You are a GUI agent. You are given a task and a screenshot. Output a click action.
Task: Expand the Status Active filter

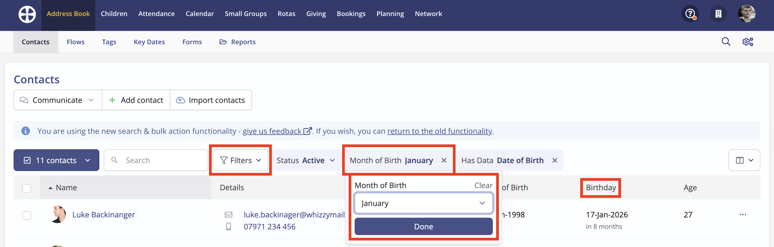click(x=306, y=160)
